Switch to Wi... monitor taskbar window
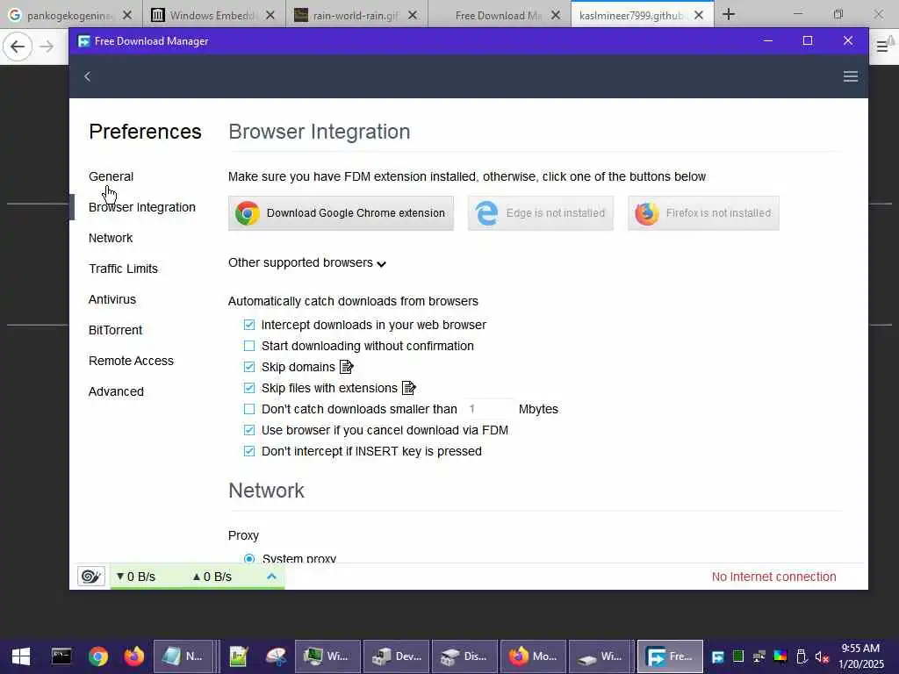The image size is (899, 674). click(x=327, y=656)
